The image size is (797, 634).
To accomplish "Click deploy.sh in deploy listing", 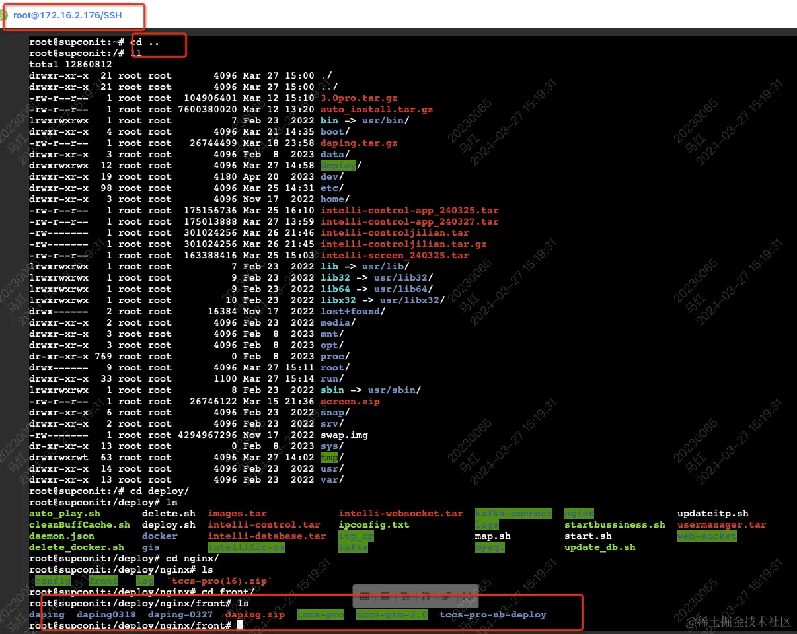I will point(169,524).
